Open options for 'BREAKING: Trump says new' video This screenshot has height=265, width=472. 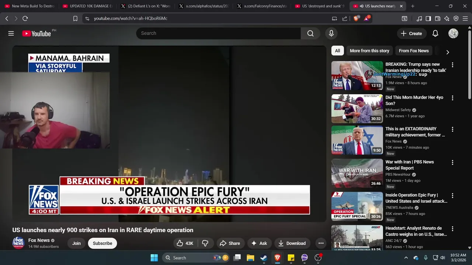[x=452, y=65]
